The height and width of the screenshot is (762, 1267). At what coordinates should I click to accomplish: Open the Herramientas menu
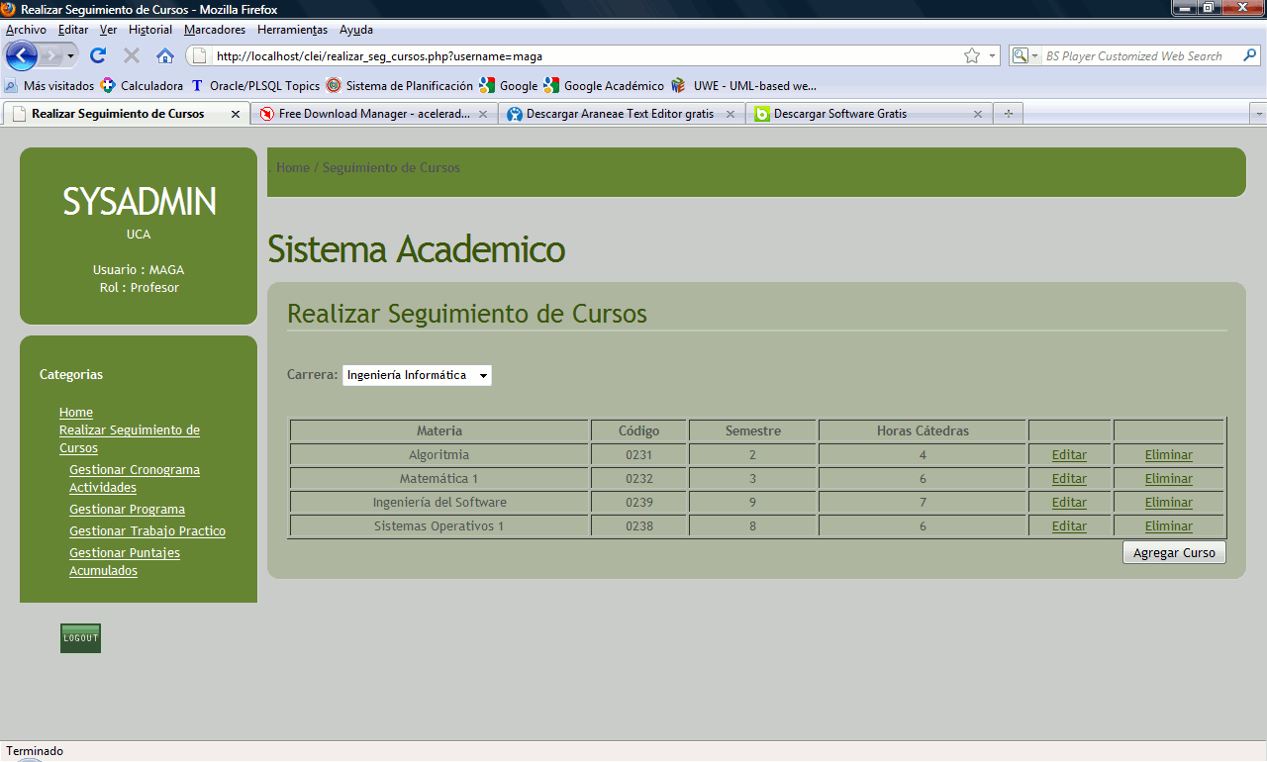coord(292,30)
